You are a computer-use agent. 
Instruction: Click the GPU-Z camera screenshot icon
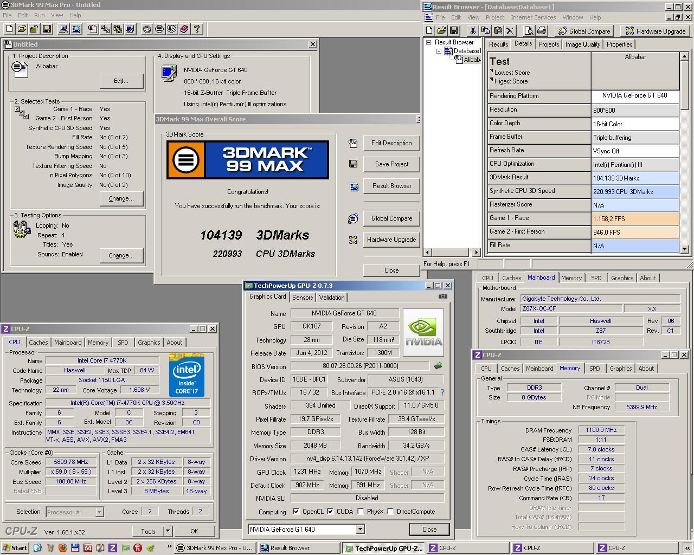coord(443,296)
